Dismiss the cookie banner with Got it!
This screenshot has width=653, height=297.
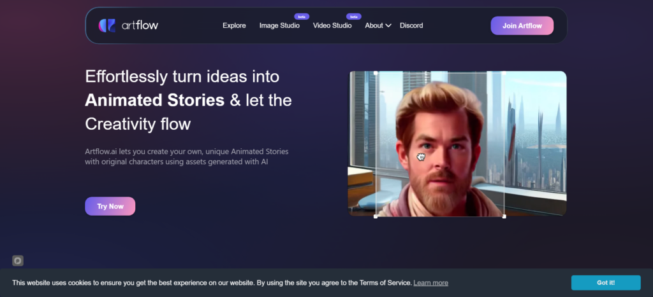605,283
